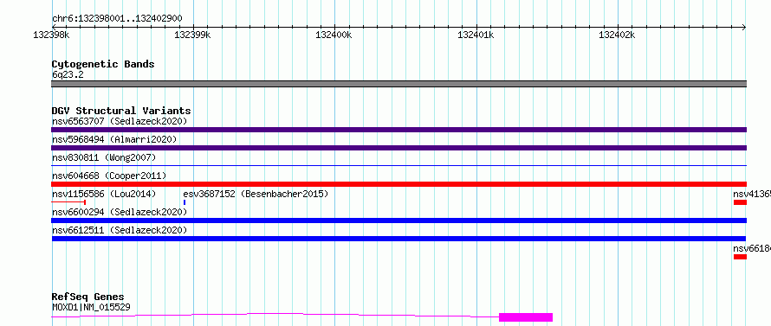Open the nsv5968494 (Almarri2020) label
The width and height of the screenshot is (771, 326).
(114, 139)
